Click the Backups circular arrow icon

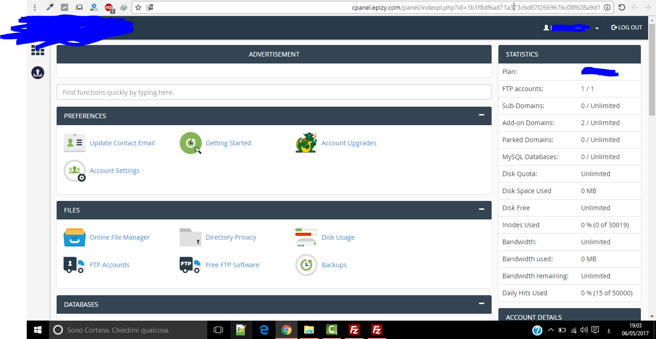306,265
